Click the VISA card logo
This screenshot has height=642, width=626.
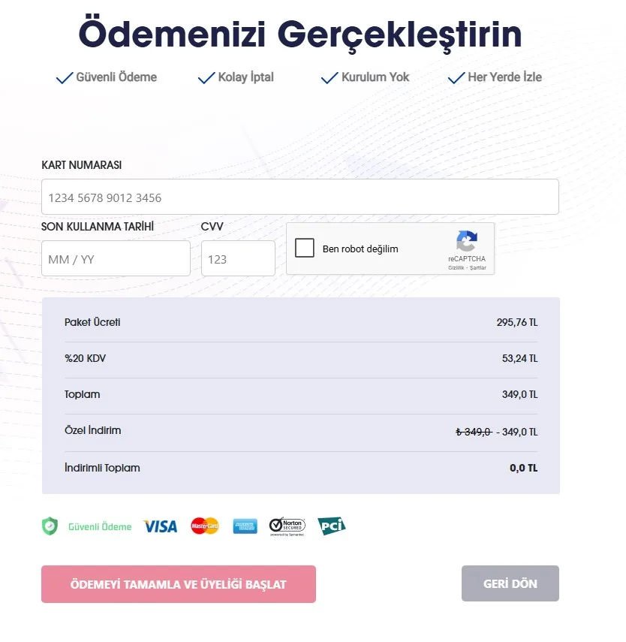click(x=160, y=526)
